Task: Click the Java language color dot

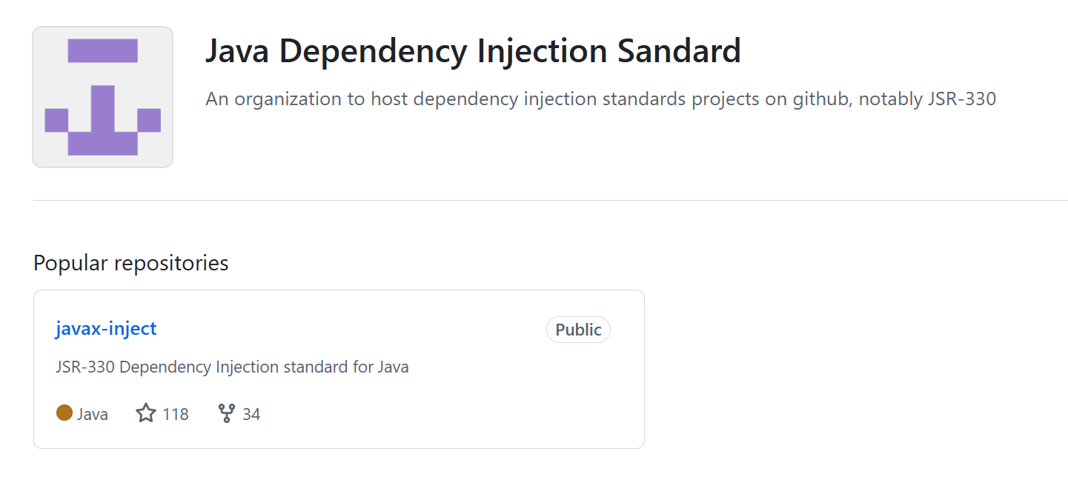Action: [64, 413]
